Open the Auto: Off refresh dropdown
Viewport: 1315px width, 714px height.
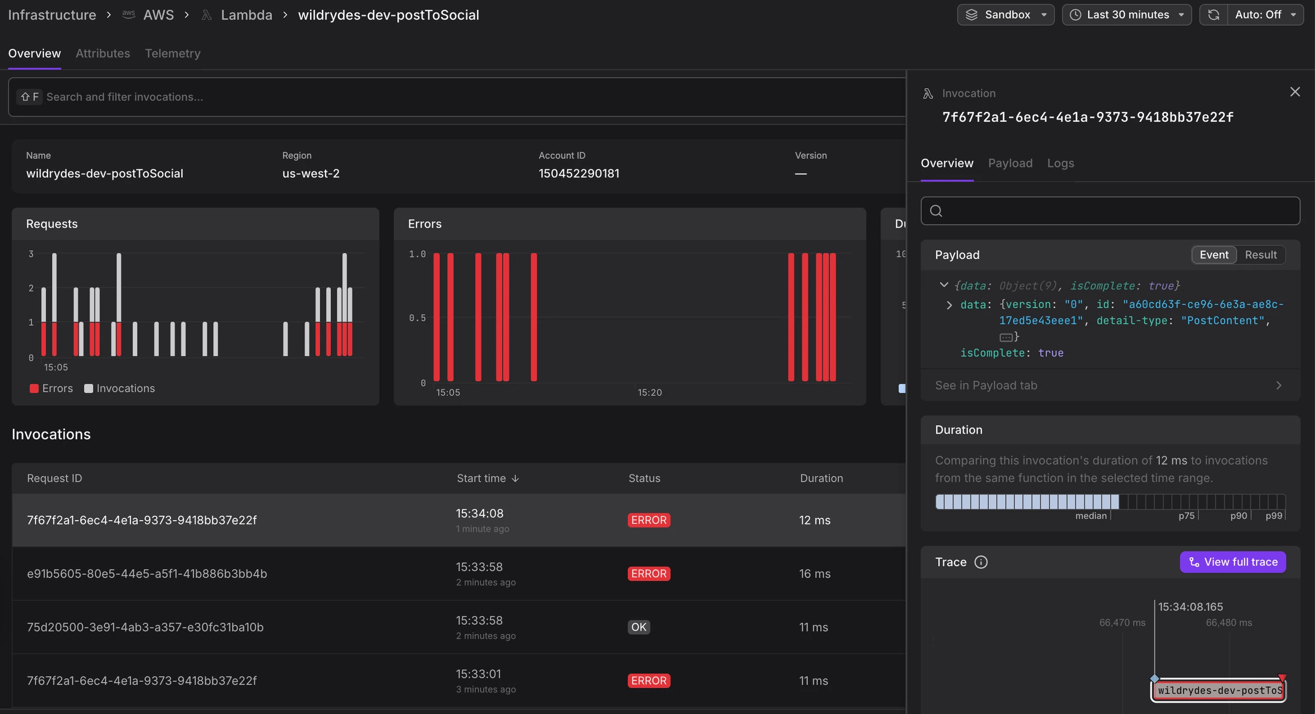tap(1265, 15)
